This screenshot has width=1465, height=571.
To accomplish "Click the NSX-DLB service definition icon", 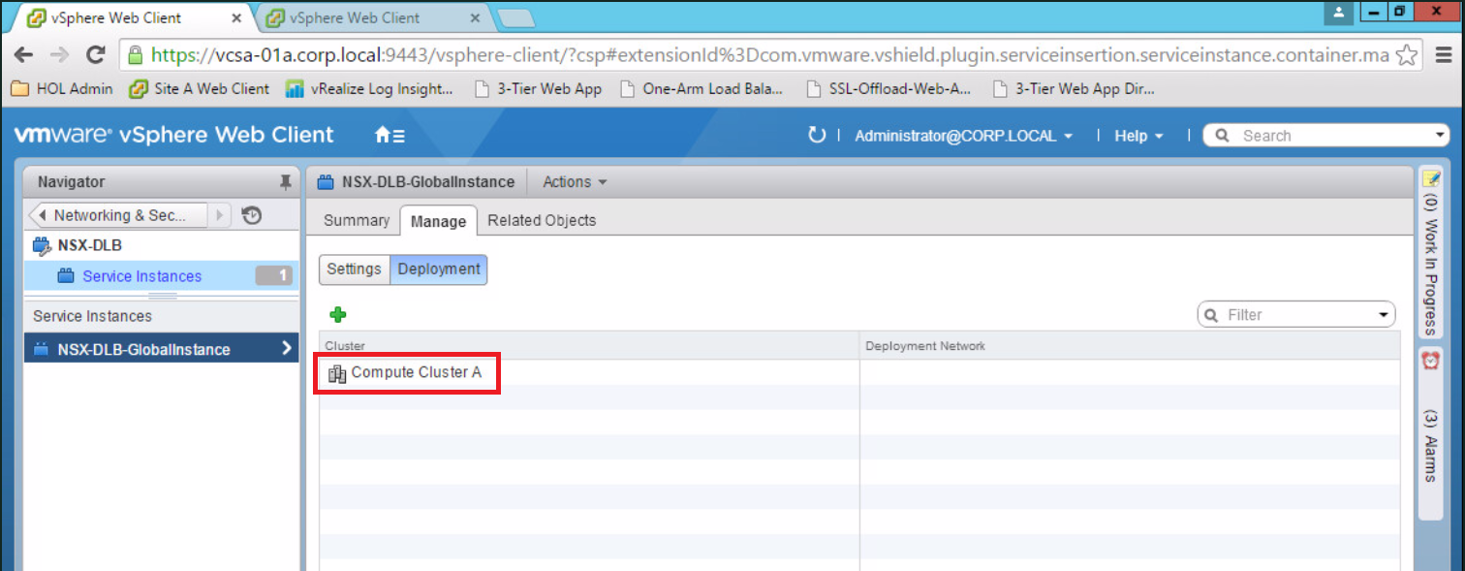I will tap(42, 245).
